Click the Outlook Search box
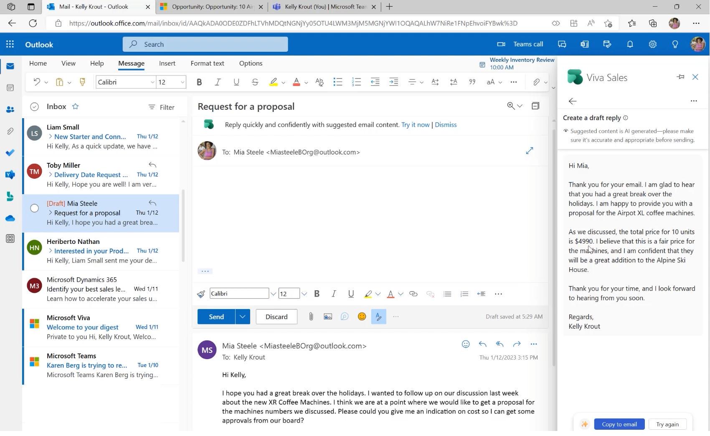 [205, 44]
